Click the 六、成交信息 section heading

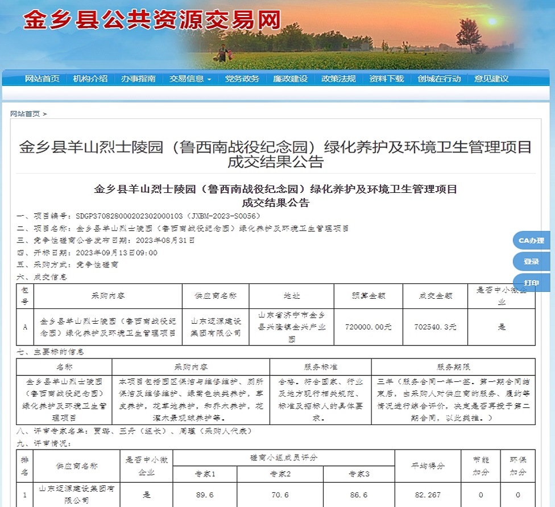coord(42,277)
